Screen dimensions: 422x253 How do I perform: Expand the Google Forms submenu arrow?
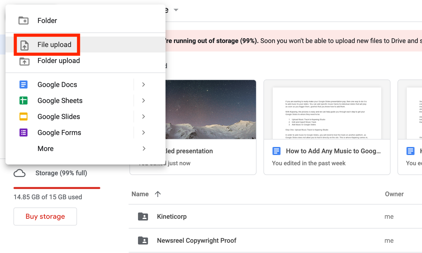143,132
